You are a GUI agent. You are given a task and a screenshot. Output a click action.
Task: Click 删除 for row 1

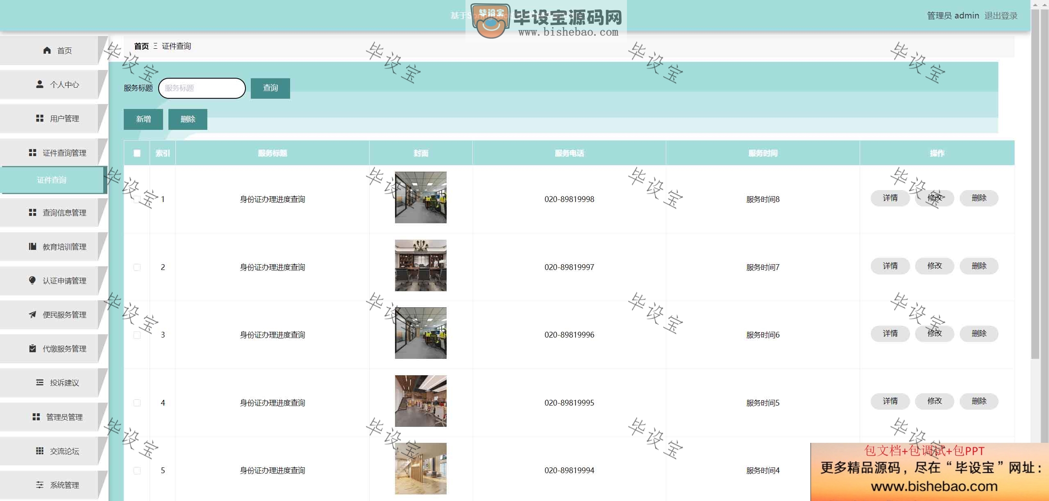coord(979,198)
